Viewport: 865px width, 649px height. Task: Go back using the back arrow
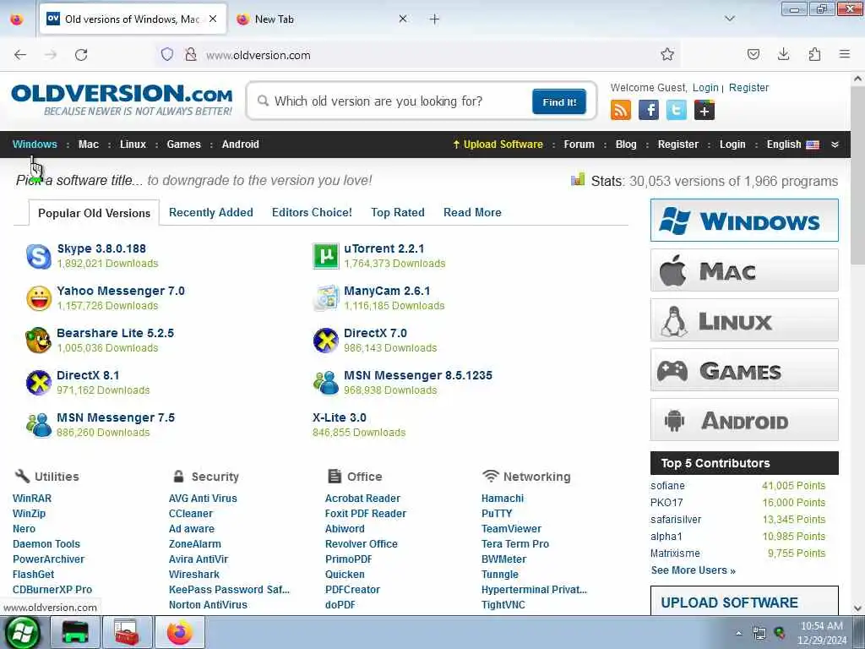coord(20,55)
